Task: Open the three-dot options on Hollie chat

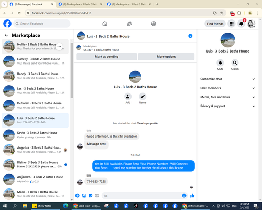Action: 59,47
